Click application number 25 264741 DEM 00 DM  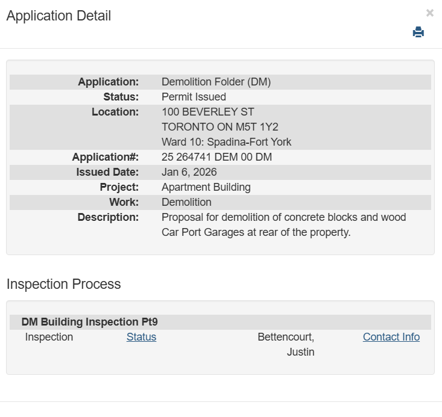click(216, 157)
